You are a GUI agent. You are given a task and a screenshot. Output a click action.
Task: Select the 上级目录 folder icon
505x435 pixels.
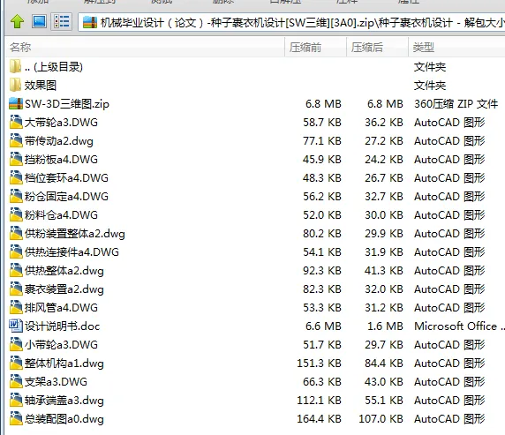pos(16,66)
